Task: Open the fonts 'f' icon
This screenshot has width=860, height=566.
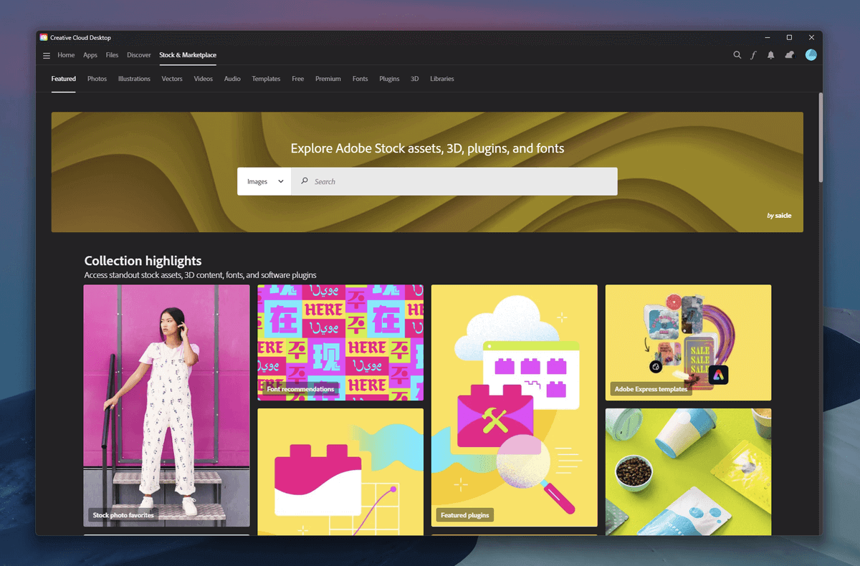Action: (753, 55)
